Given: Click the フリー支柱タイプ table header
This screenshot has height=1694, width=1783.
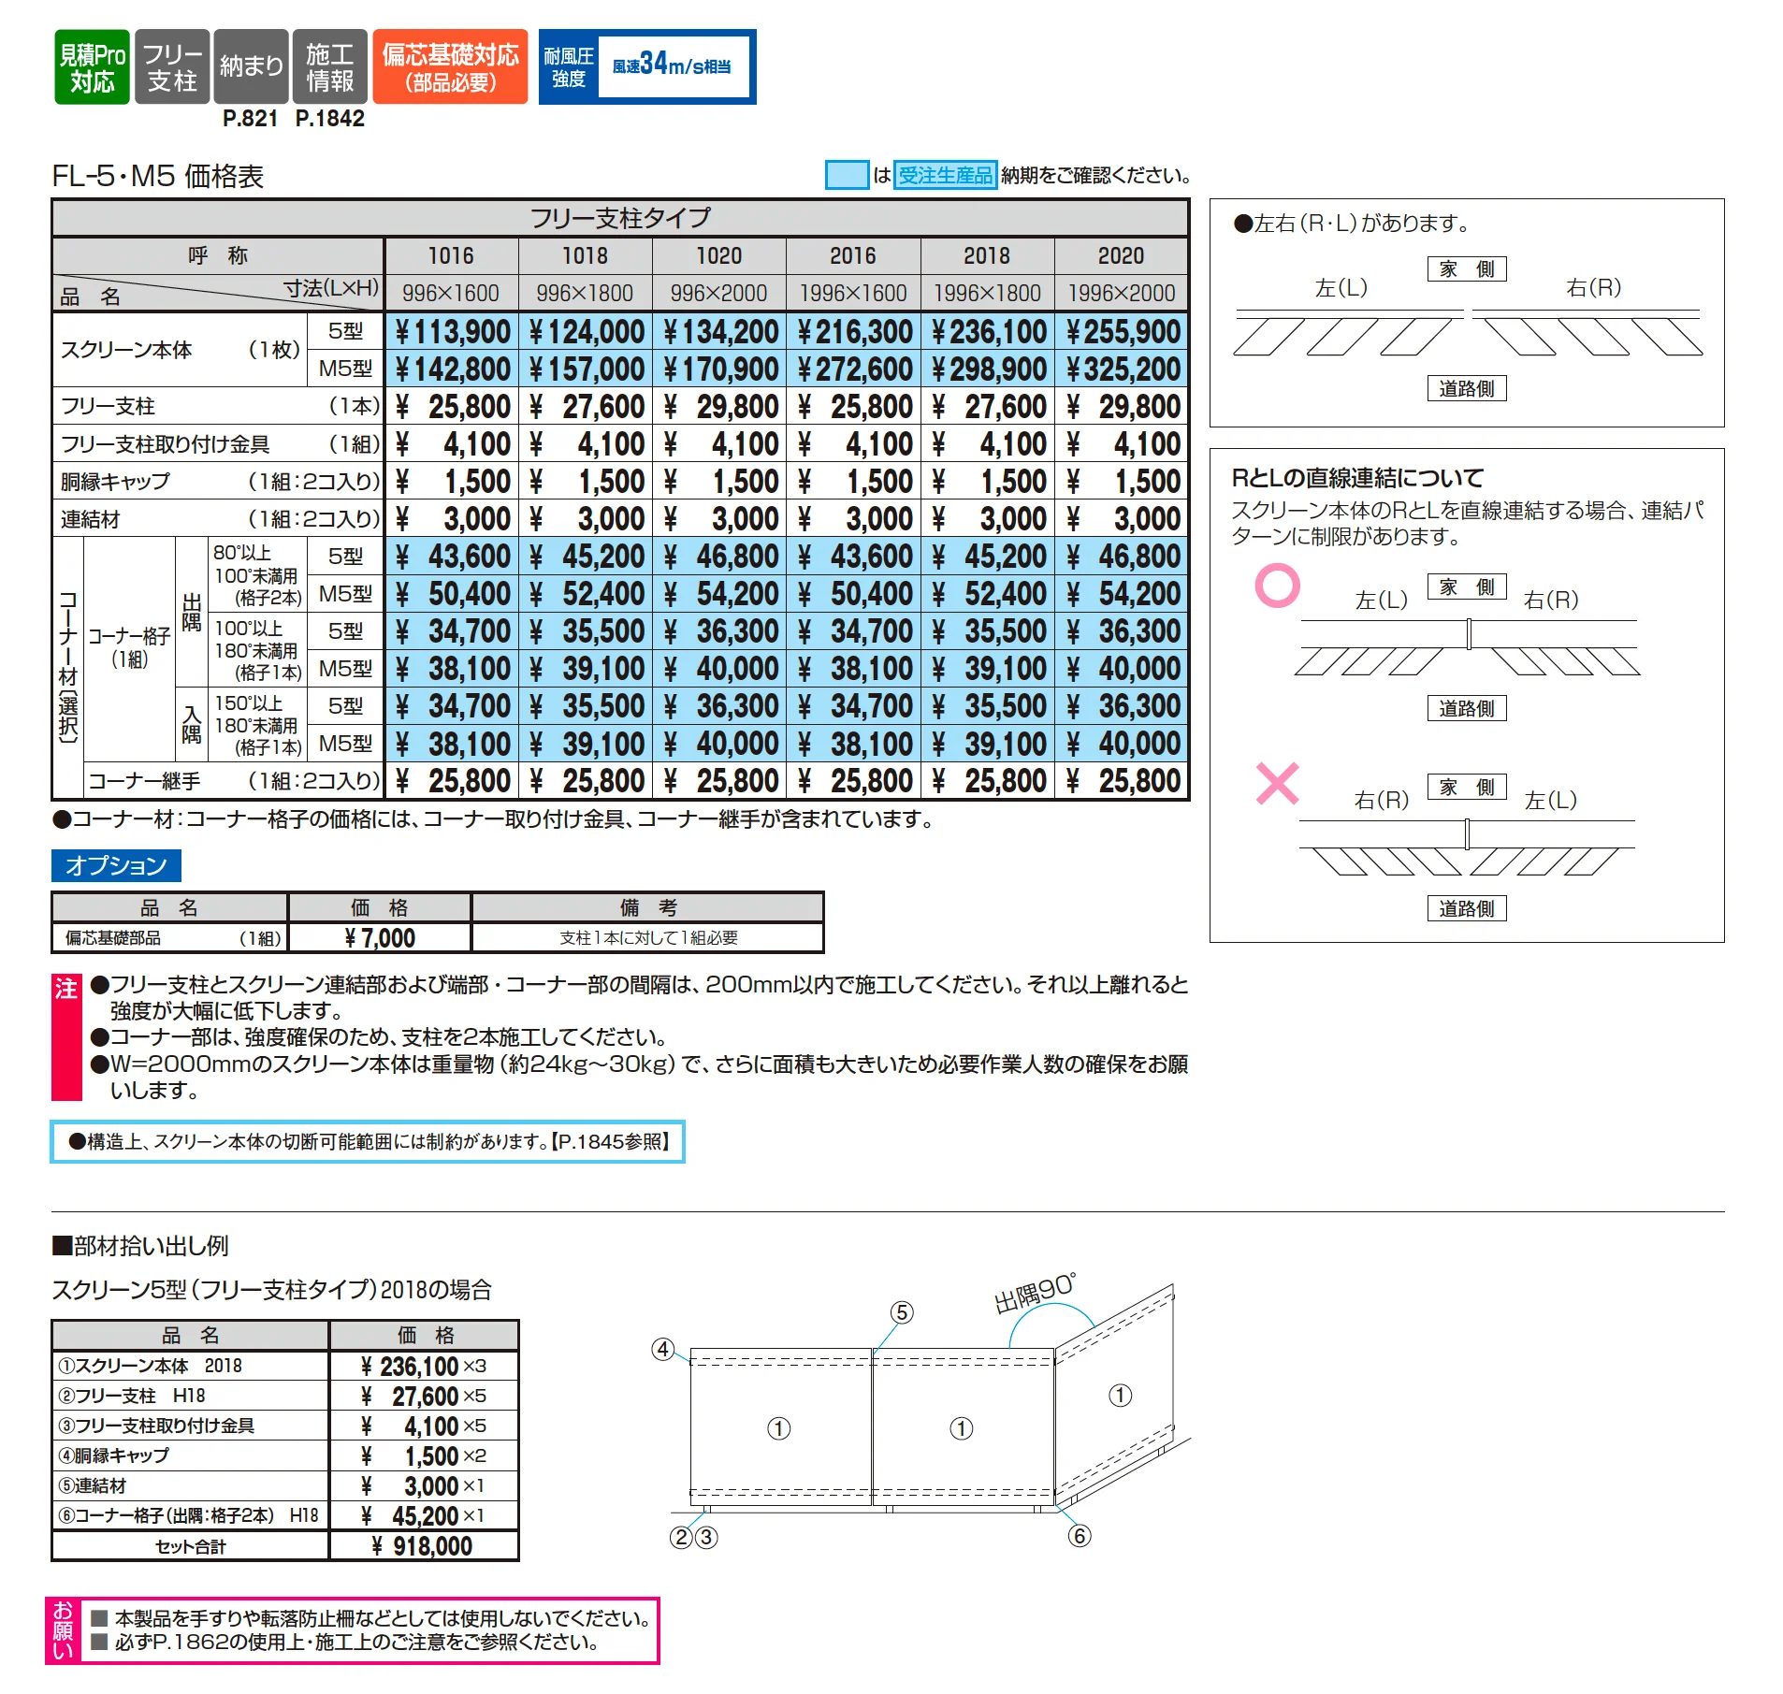Looking at the screenshot, I should coord(620,218).
